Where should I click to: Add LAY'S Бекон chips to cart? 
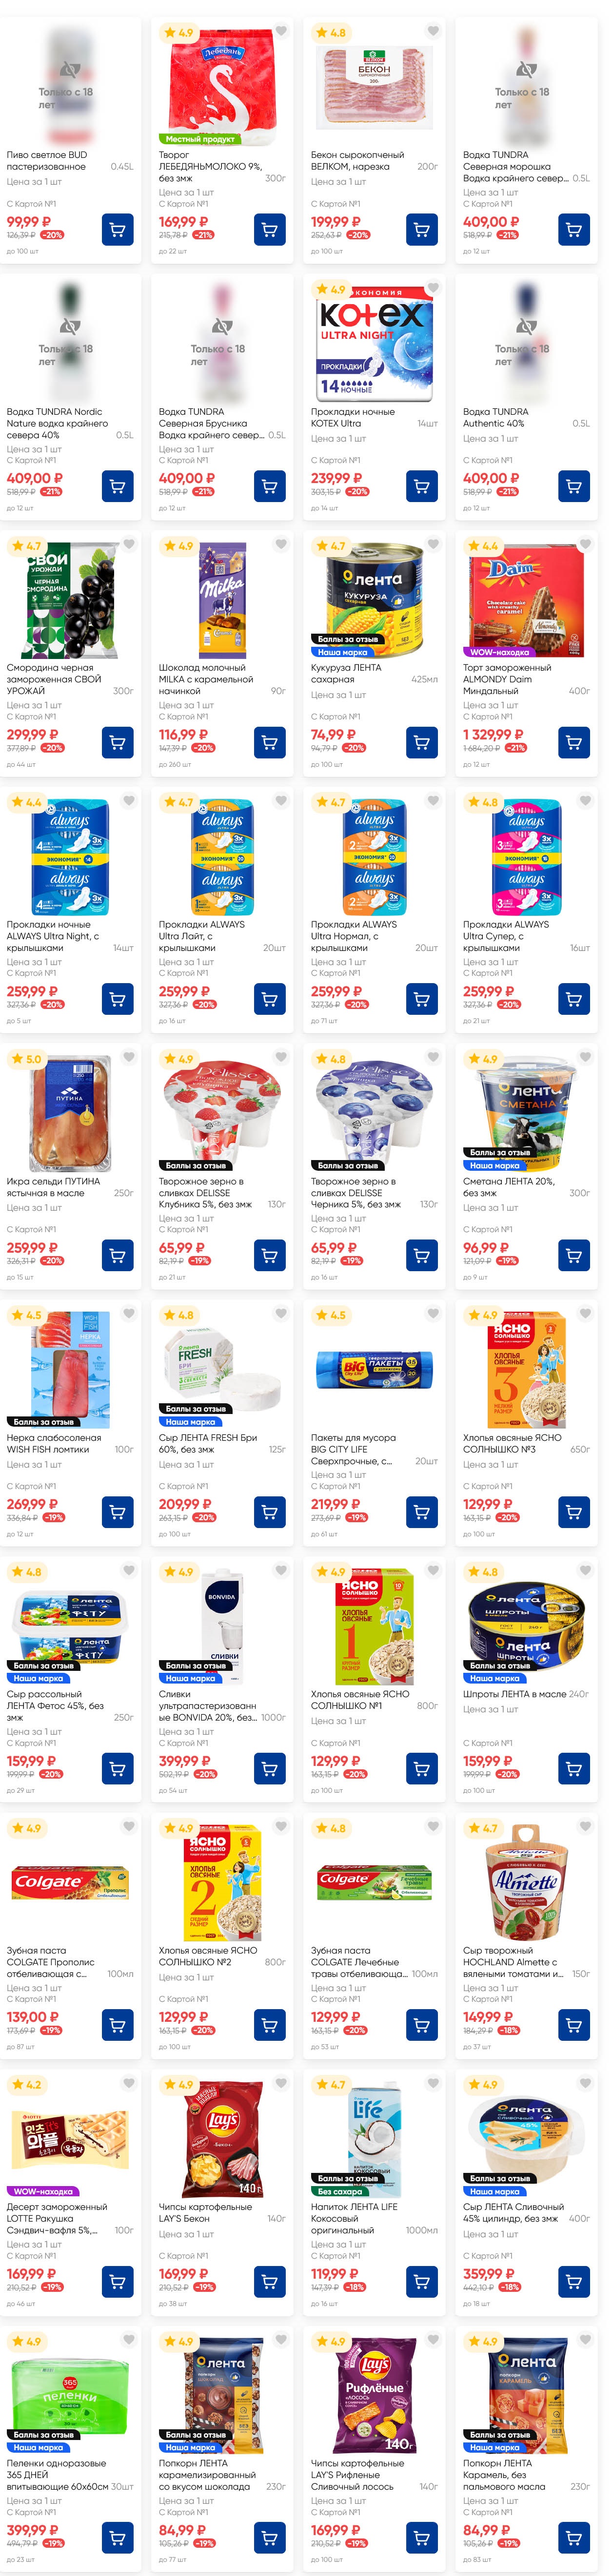pos(269,2281)
